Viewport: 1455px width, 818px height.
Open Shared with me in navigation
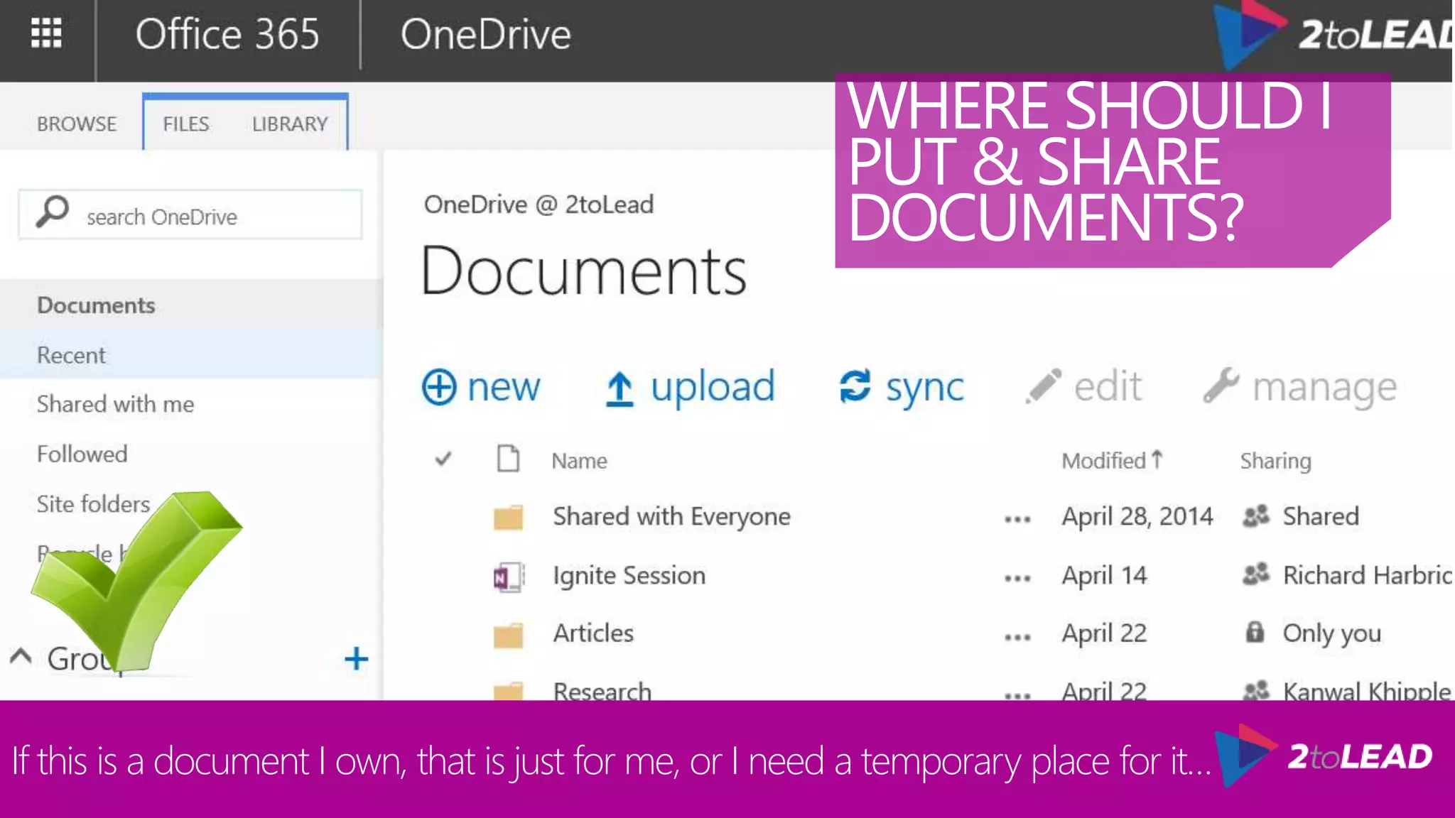115,404
